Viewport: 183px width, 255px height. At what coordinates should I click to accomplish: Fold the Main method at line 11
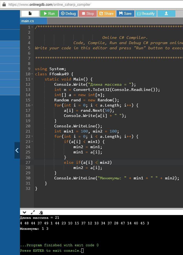[32, 79]
